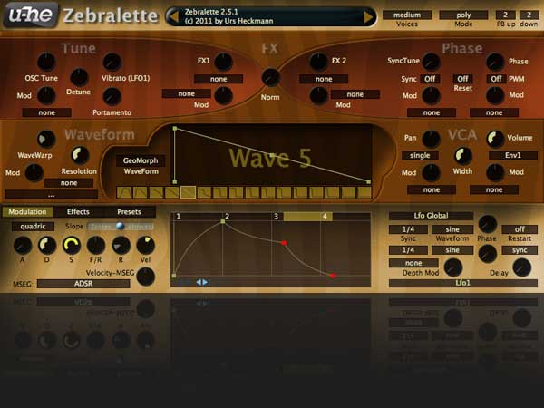Go to previous preset with left arrow

click(173, 16)
